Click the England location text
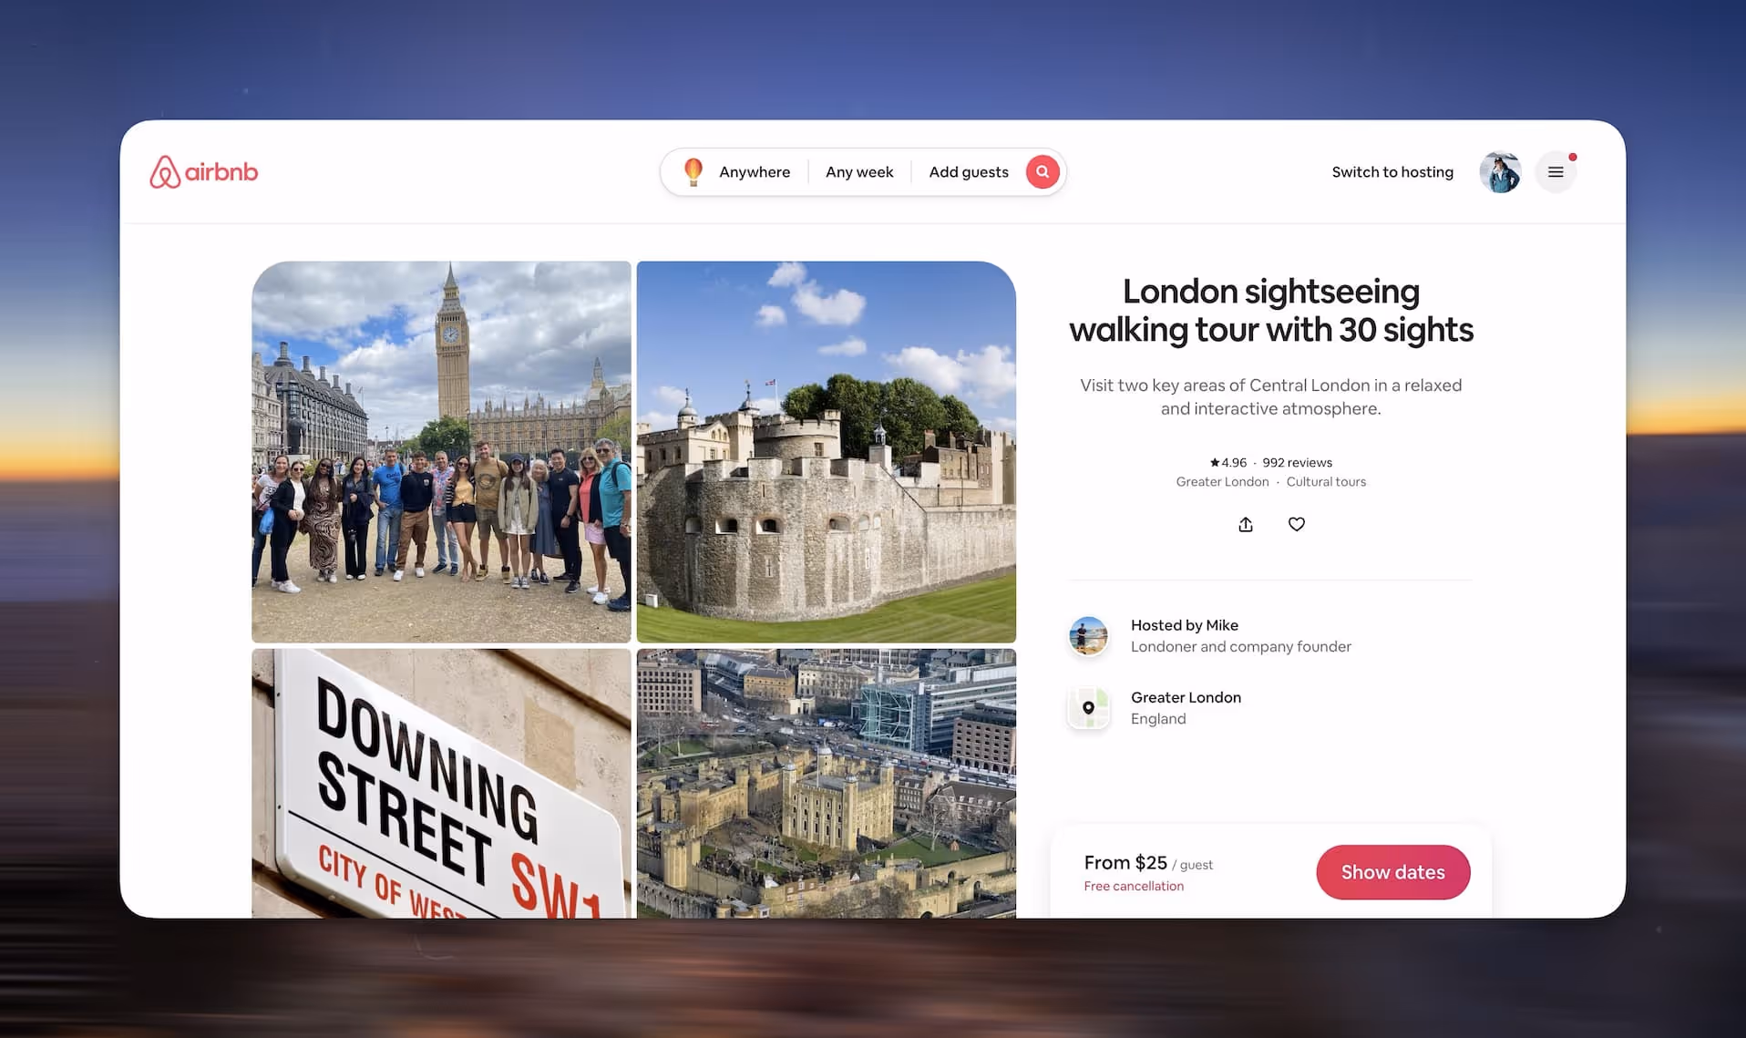The height and width of the screenshot is (1038, 1746). tap(1158, 718)
